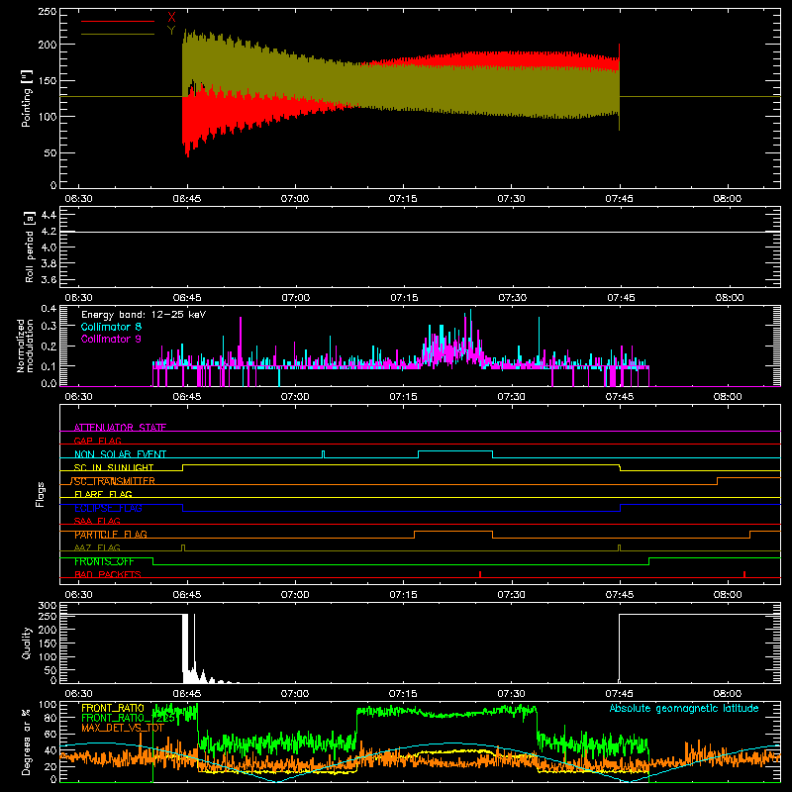The image size is (792, 792).
Task: Select the FLARE_FLAG label
Action: pos(103,494)
